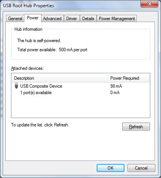Click the Power Required column header

pyautogui.click(x=129, y=78)
